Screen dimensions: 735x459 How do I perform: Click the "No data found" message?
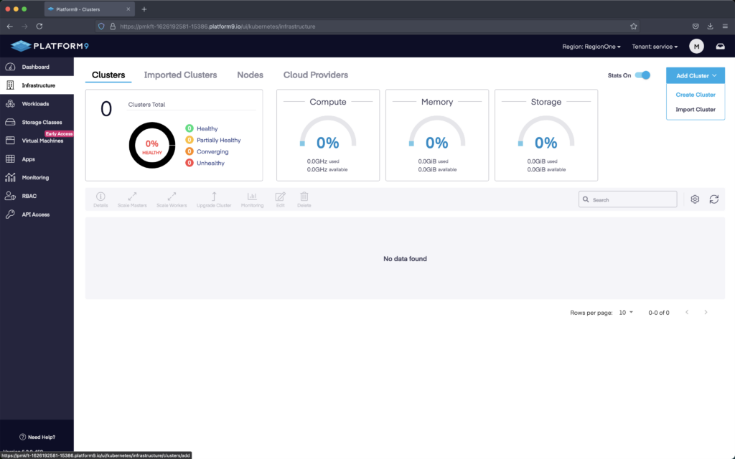pyautogui.click(x=405, y=258)
